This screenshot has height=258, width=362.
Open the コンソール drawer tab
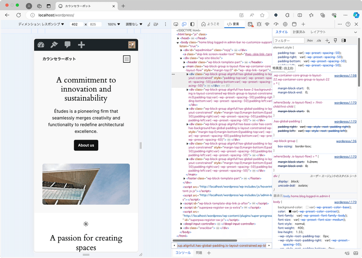tap(183, 253)
